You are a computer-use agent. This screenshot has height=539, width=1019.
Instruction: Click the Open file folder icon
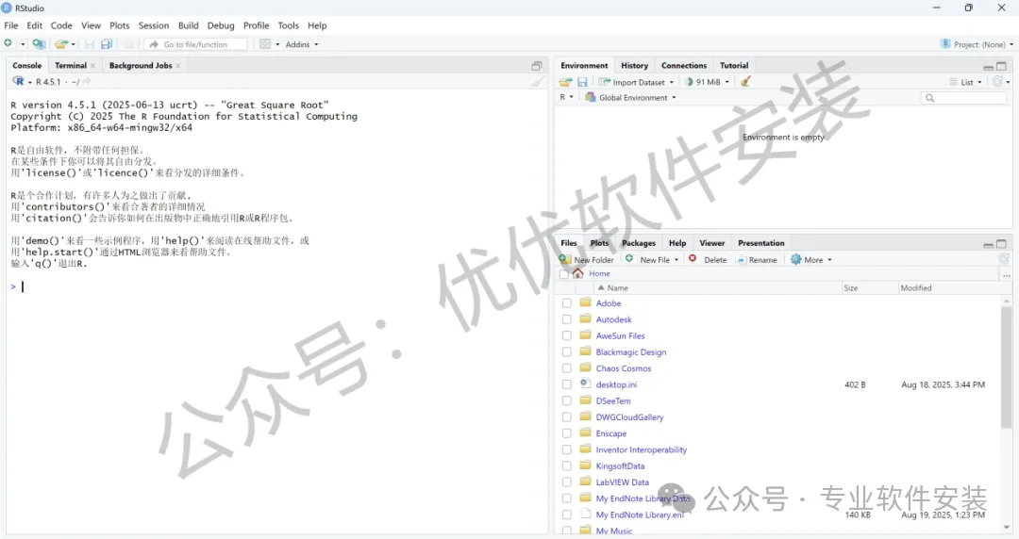click(61, 44)
